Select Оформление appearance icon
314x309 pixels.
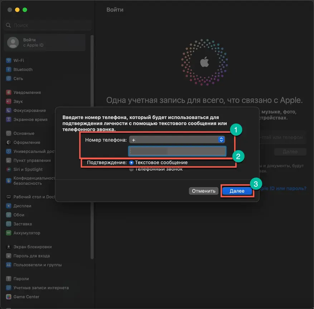coord(9,142)
